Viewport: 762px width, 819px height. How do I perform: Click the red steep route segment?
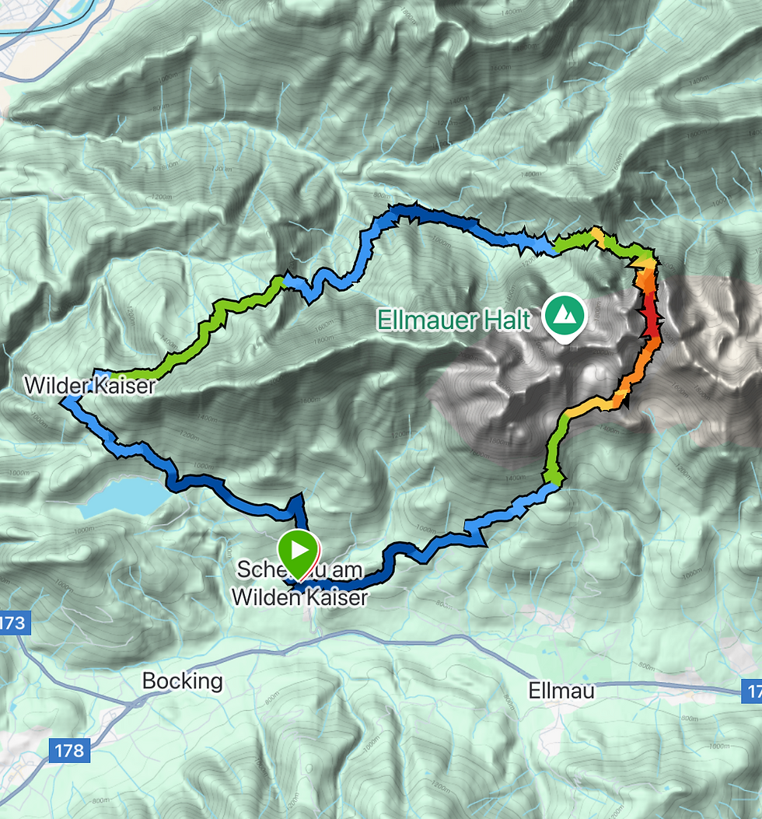click(x=650, y=313)
